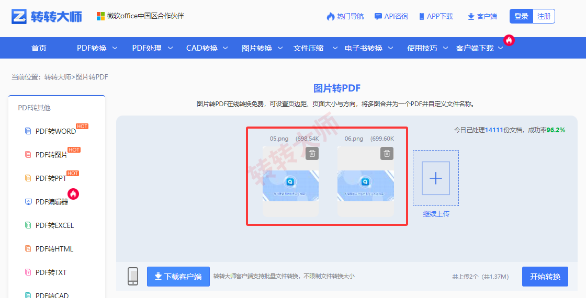This screenshot has width=586, height=298.
Task: Open the APP下载 link
Action: click(x=440, y=16)
